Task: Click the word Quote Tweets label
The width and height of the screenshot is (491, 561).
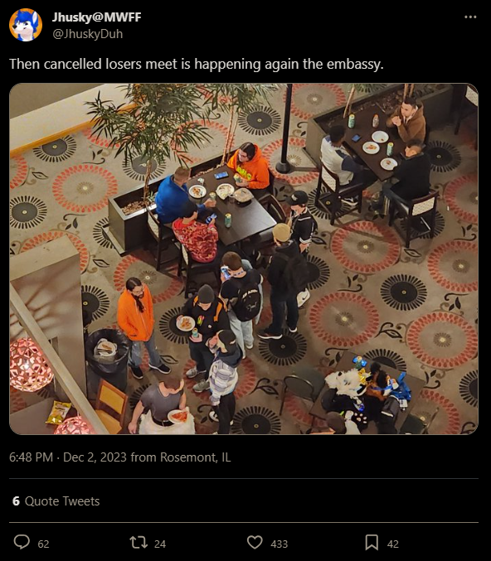Action: click(62, 501)
